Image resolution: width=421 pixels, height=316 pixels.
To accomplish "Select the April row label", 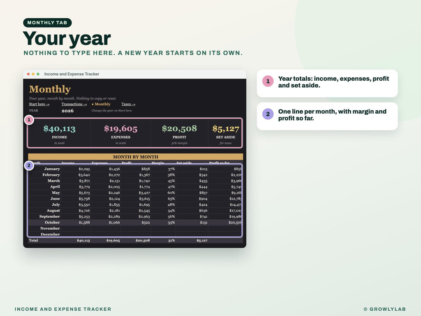I will point(55,186).
